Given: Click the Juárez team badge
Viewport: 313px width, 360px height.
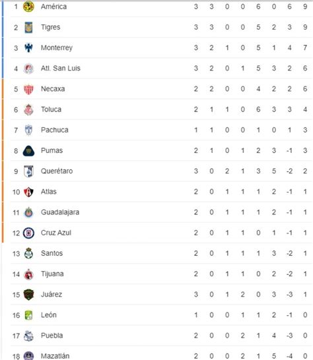Looking at the screenshot, I should point(28,295).
